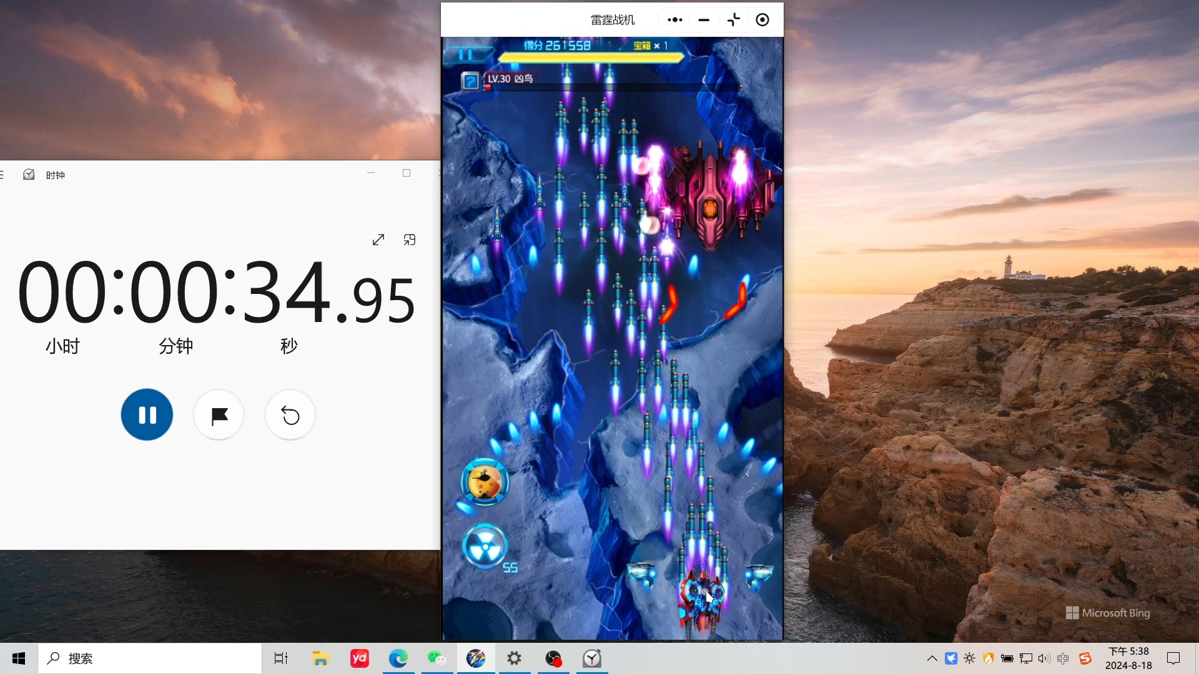The width and height of the screenshot is (1199, 674).
Task: Open the Clock app hamburger menu
Action: click(x=2, y=175)
